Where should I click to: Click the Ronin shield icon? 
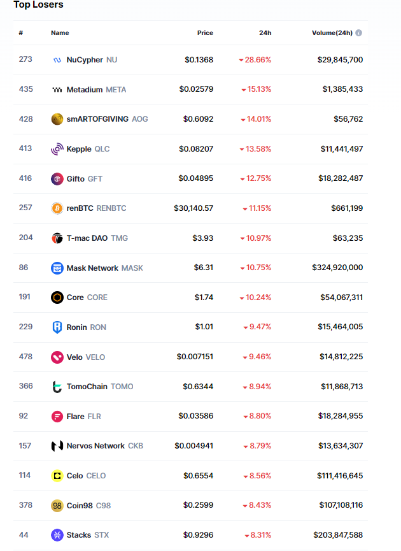[x=57, y=327]
